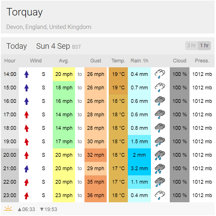Screen dimensions: 216x216
Task: Switch to the 3 hr forecast view
Action: click(x=191, y=46)
